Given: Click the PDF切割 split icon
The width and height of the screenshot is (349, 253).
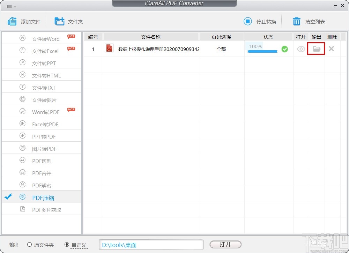Looking at the screenshot, I should [x=22, y=160].
